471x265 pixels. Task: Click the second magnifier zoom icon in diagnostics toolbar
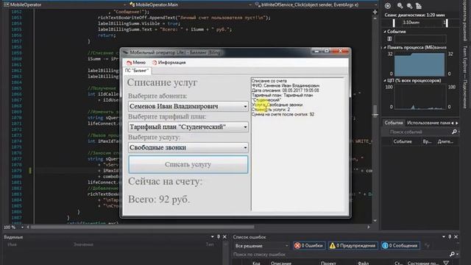(x=409, y=6)
